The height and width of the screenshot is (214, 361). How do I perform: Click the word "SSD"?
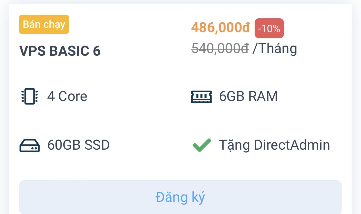click(x=97, y=145)
